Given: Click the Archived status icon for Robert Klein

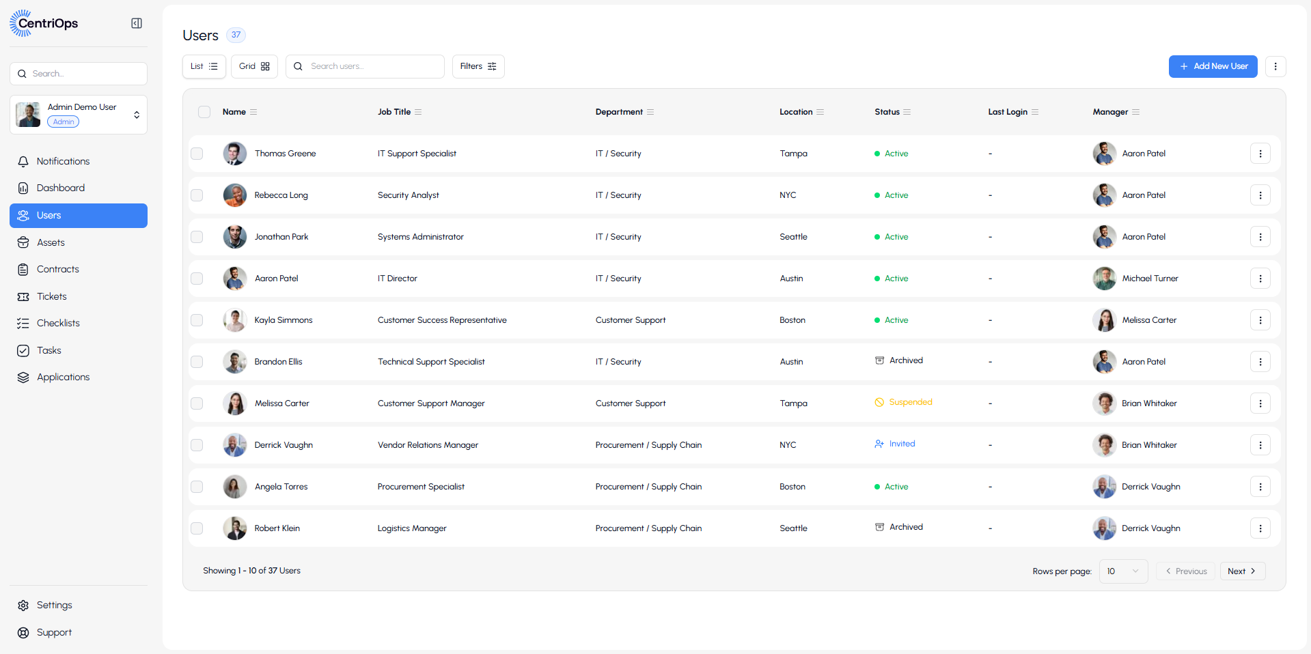Looking at the screenshot, I should tap(880, 527).
